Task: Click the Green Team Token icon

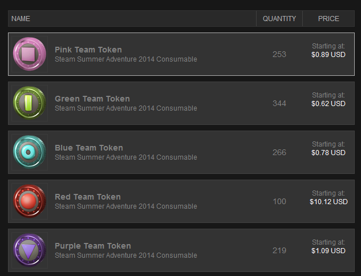Action: 29,103
